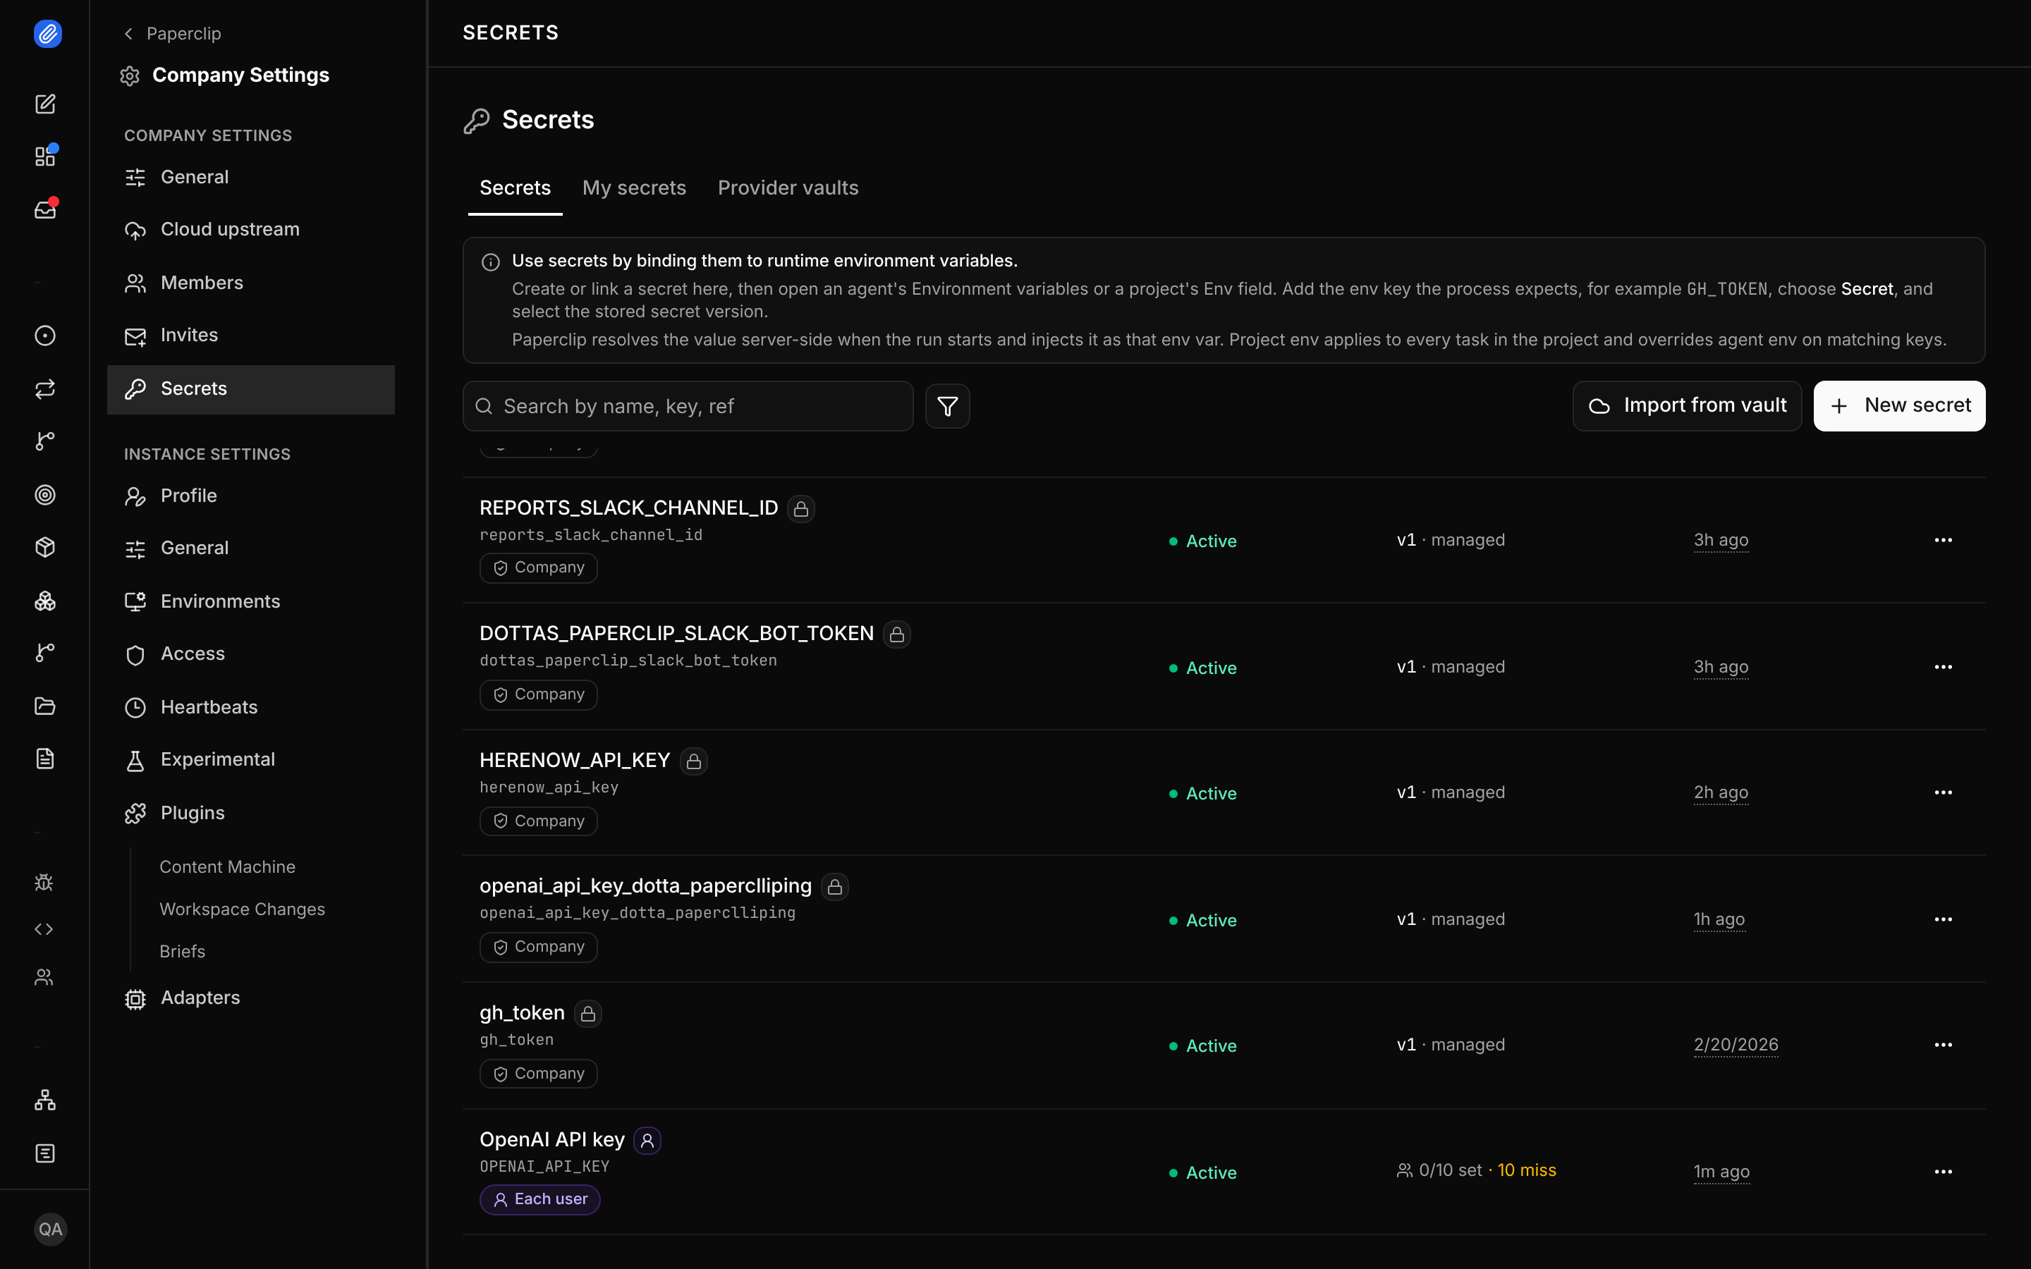The image size is (2031, 1269).
Task: Open Heartbeats settings
Action: pos(251,708)
